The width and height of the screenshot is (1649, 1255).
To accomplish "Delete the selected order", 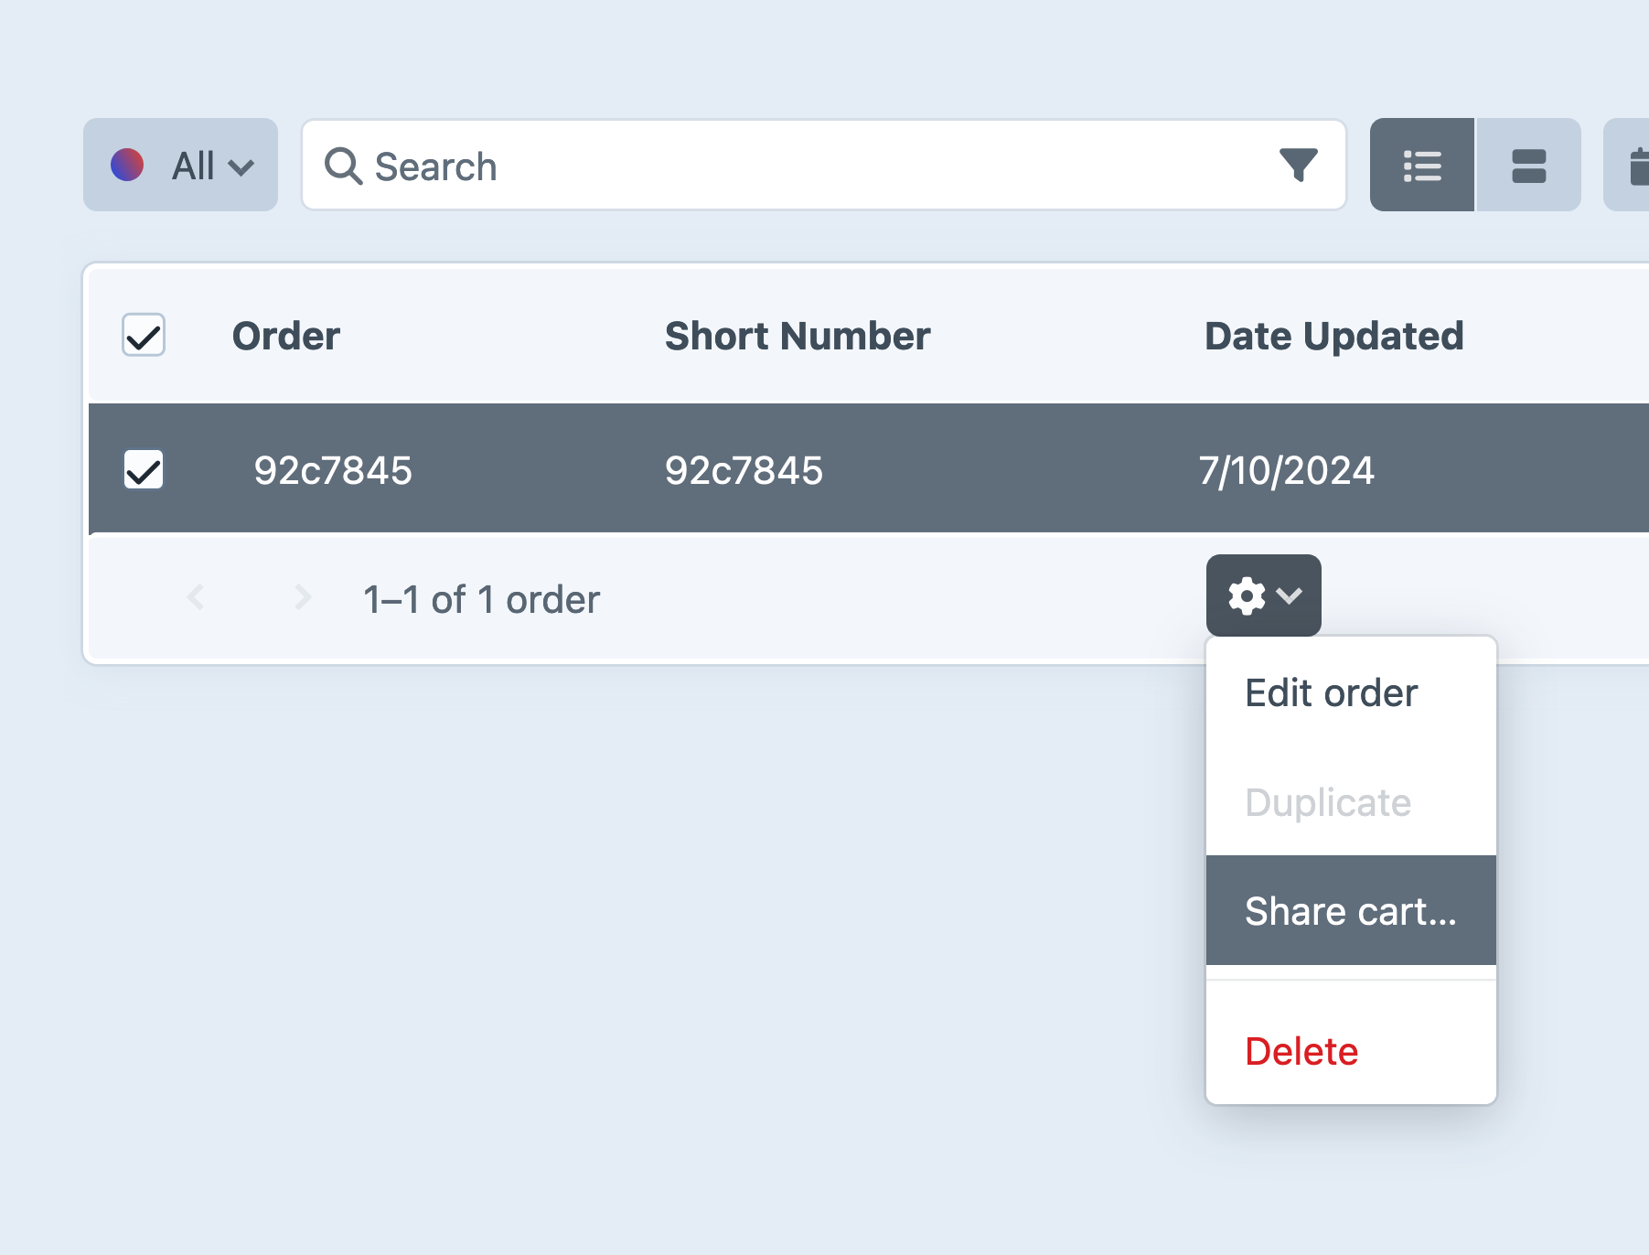I will (1301, 1050).
